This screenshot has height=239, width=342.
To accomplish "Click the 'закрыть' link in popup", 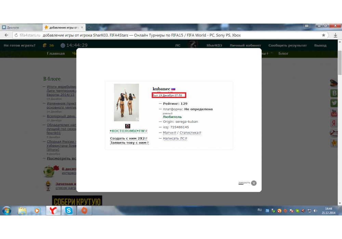I will [244, 183].
